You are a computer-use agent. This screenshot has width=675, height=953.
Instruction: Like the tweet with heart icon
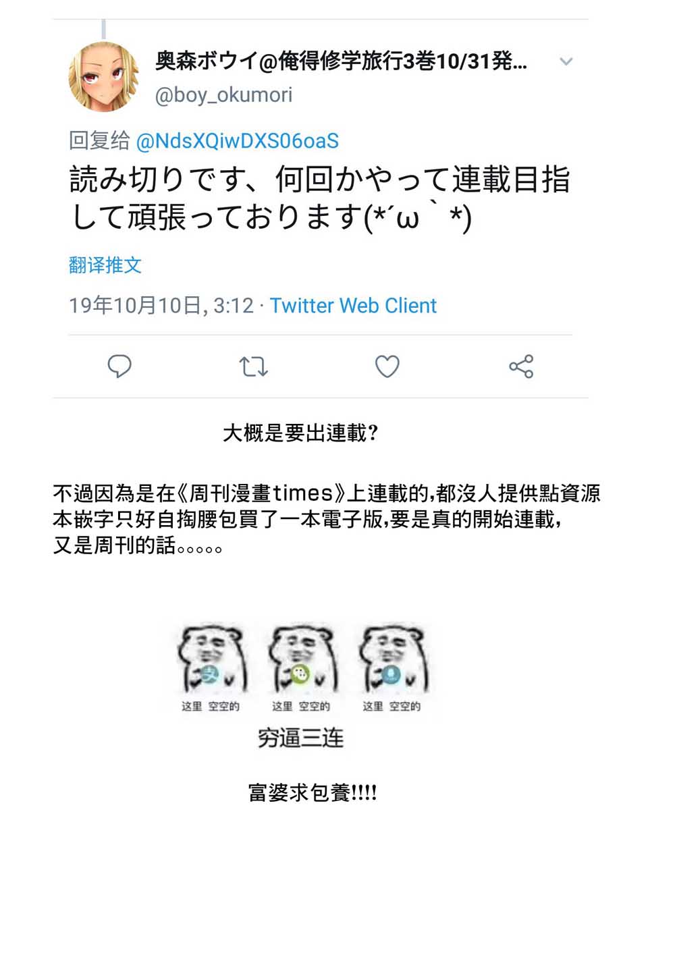[387, 366]
